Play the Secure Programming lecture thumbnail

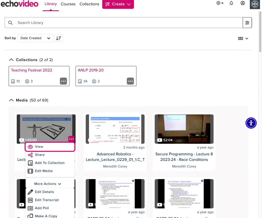click(x=184, y=129)
